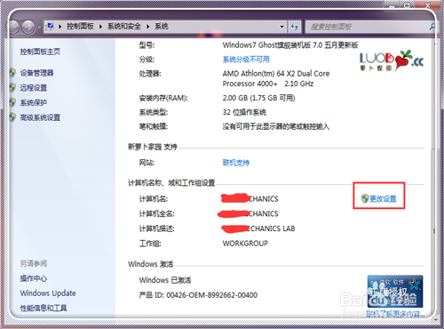Open 设备管理器 from the sidebar
This screenshot has width=444, height=329.
pos(36,73)
